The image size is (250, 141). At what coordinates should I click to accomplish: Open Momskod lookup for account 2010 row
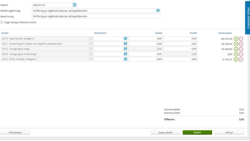(125, 39)
